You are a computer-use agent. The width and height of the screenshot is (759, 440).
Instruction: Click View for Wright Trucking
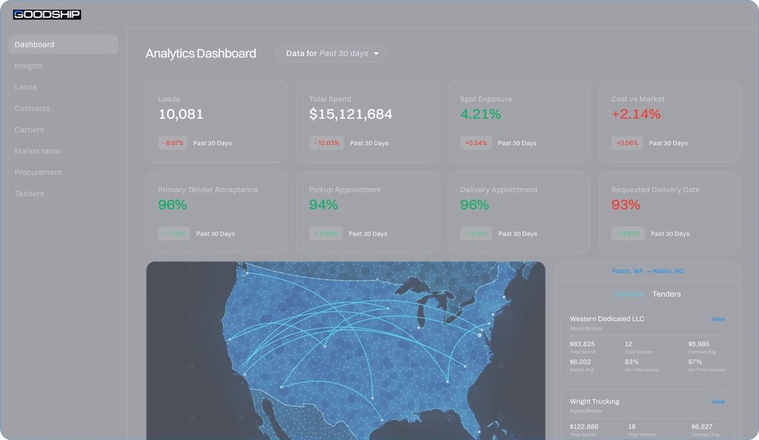tap(718, 402)
